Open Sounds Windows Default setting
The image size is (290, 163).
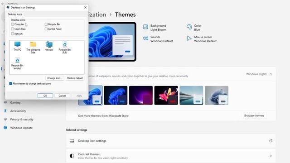[158, 39]
